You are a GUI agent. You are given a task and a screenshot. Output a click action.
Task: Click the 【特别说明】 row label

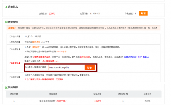[15, 77]
